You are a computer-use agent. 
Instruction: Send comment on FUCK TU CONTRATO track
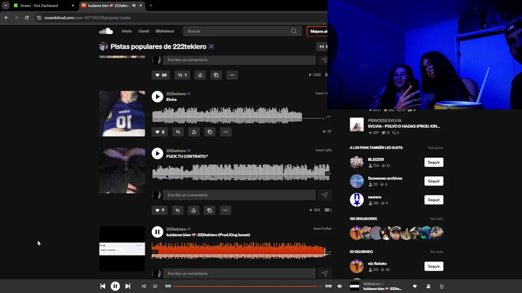(x=325, y=195)
